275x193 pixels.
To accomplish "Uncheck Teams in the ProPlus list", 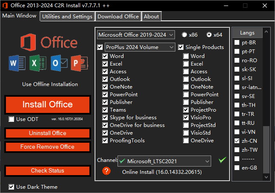I will tap(105, 110).
